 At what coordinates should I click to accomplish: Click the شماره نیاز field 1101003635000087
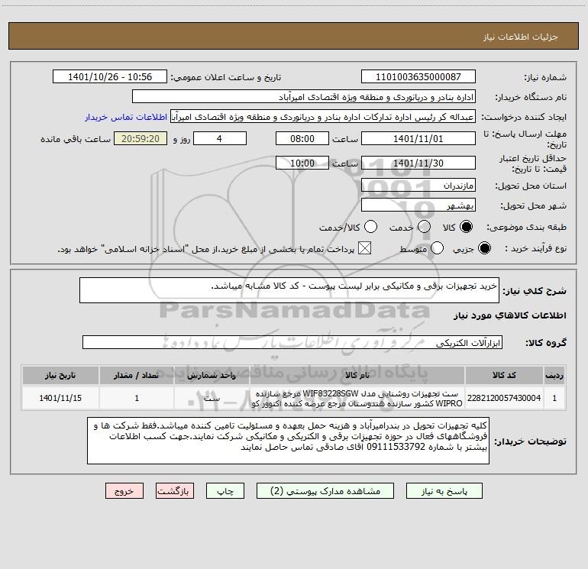[x=418, y=77]
